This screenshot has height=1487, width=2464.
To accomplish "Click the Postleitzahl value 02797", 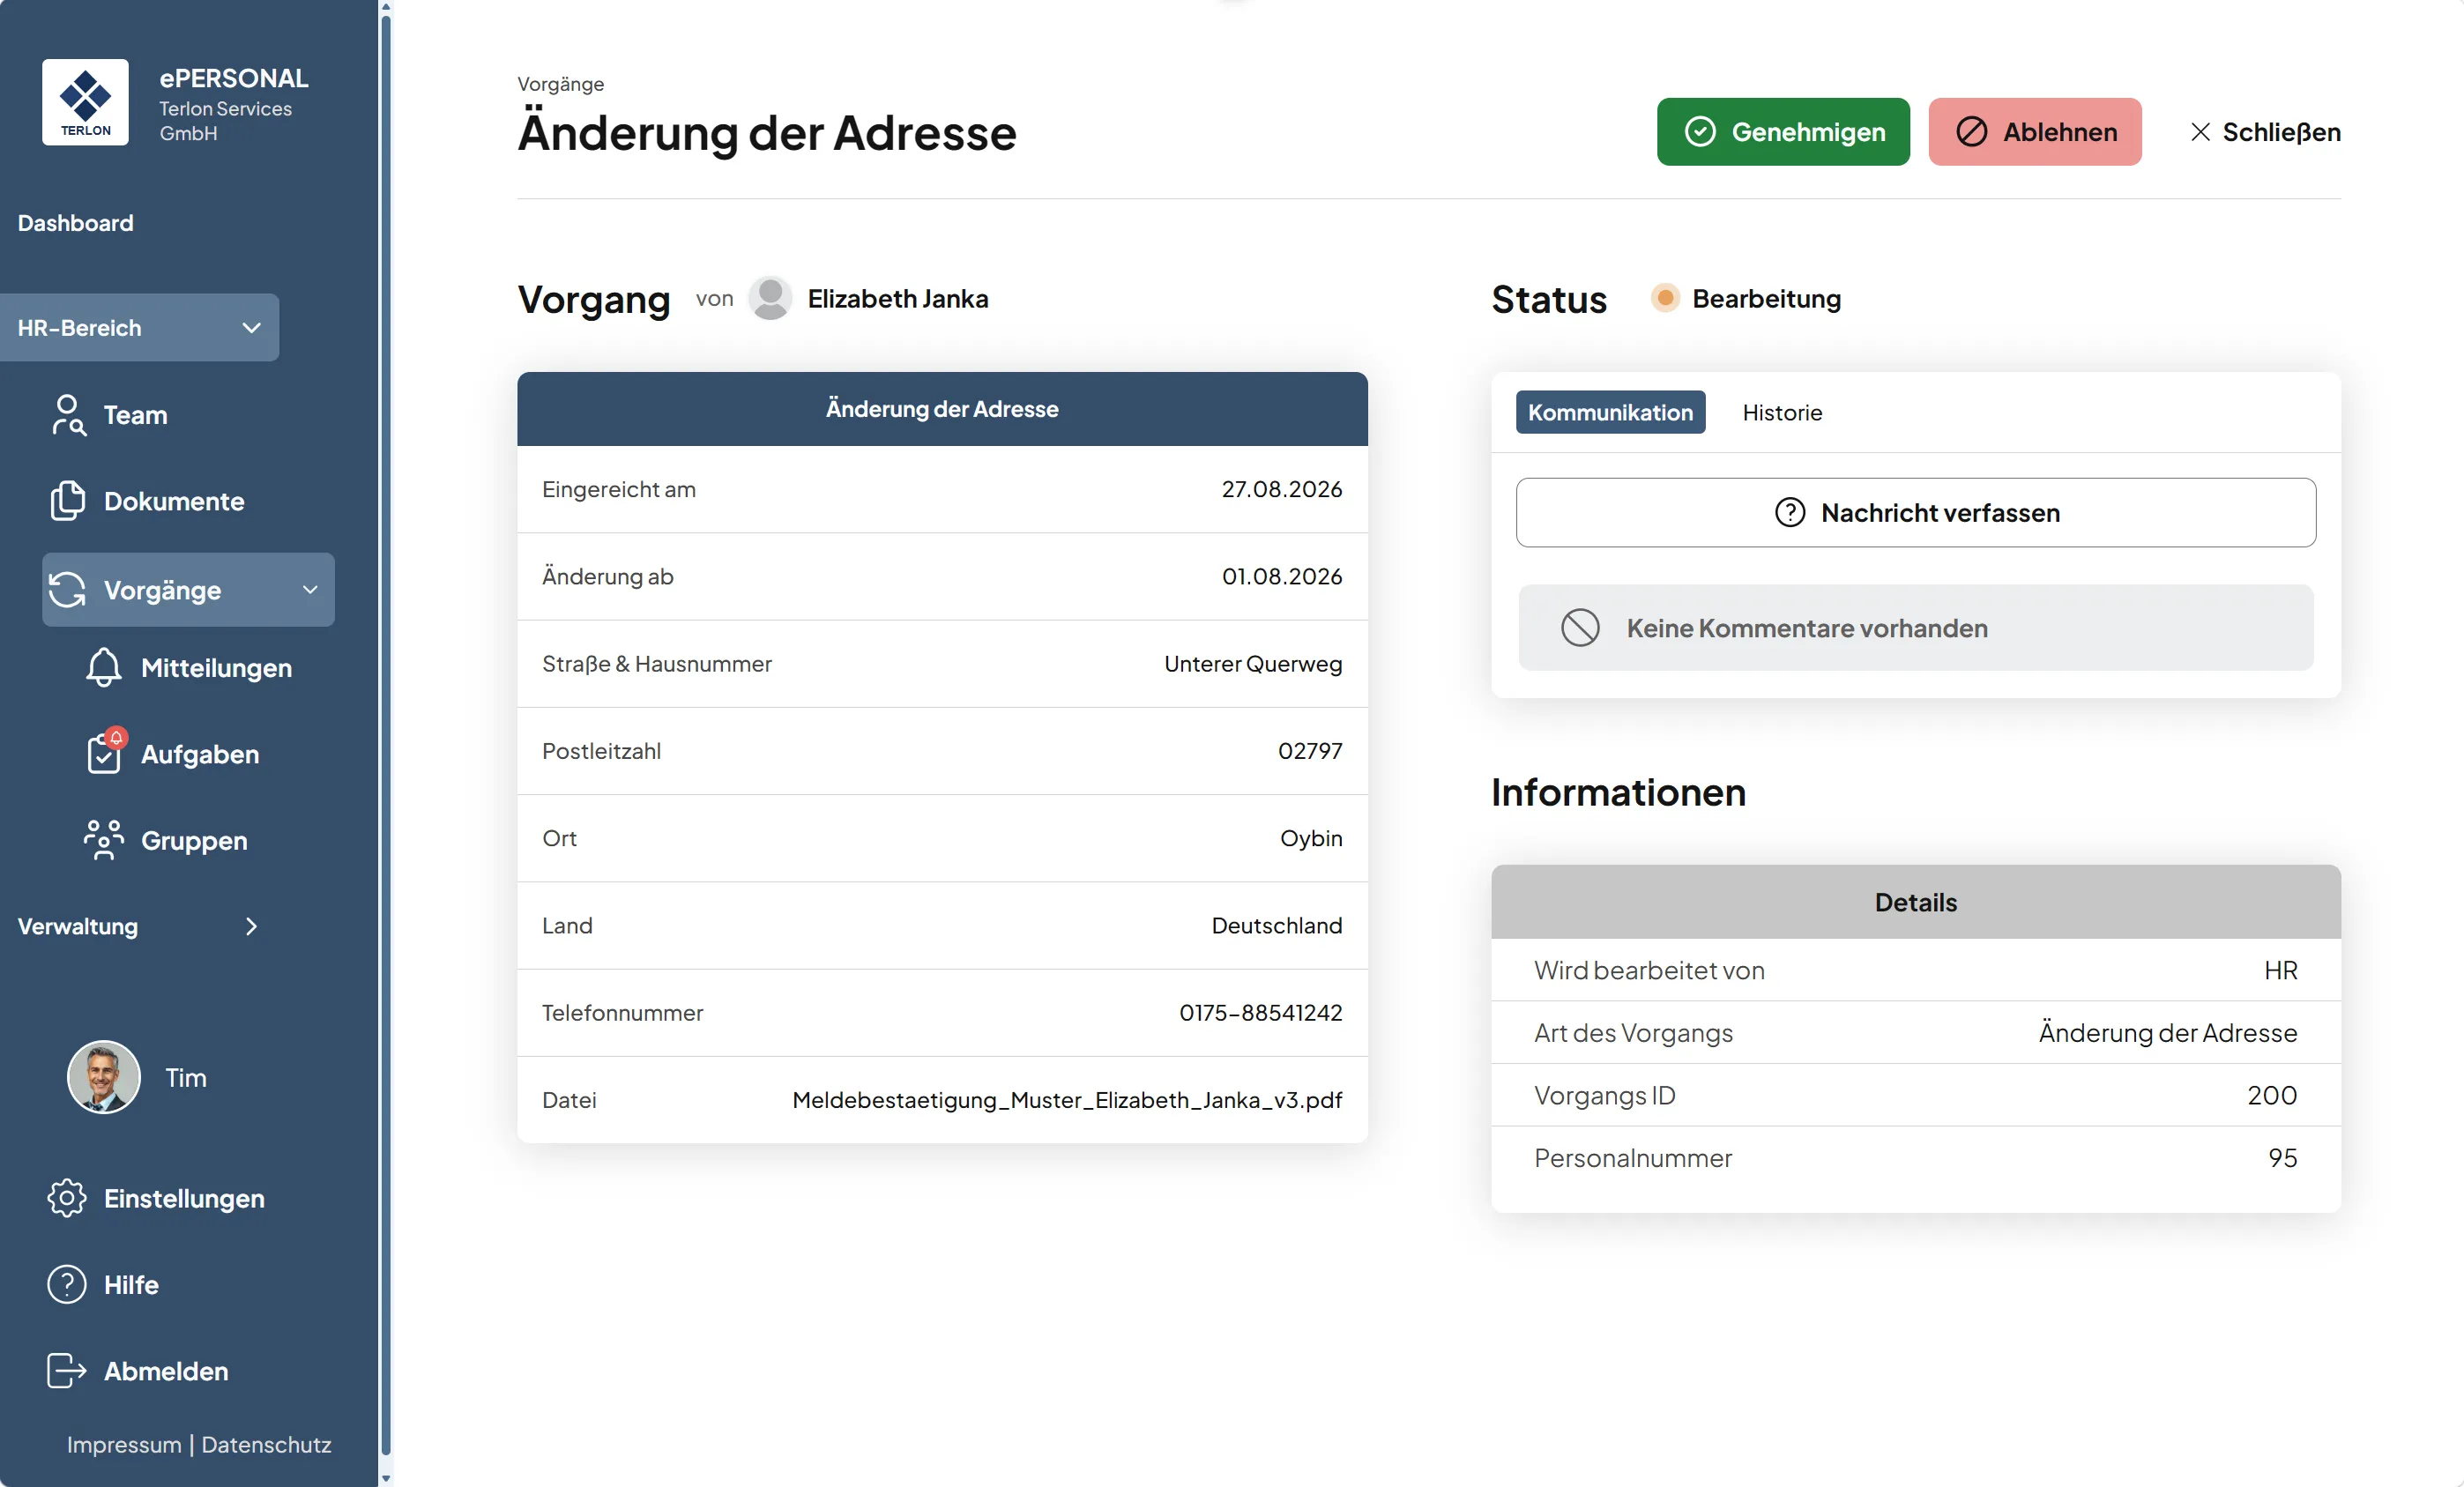I will tap(1310, 751).
